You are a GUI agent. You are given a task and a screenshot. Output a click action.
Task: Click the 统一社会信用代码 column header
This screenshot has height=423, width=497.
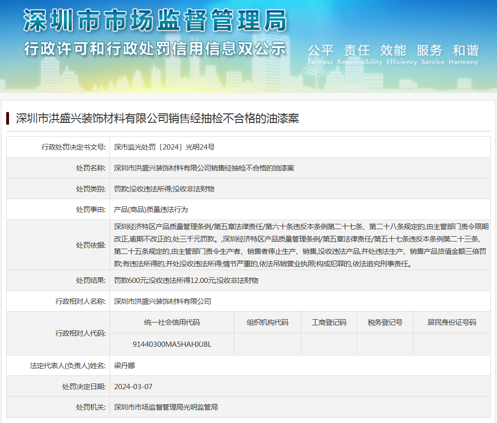point(172,322)
